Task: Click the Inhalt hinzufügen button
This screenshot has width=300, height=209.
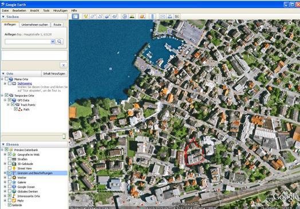Action: [x=54, y=74]
